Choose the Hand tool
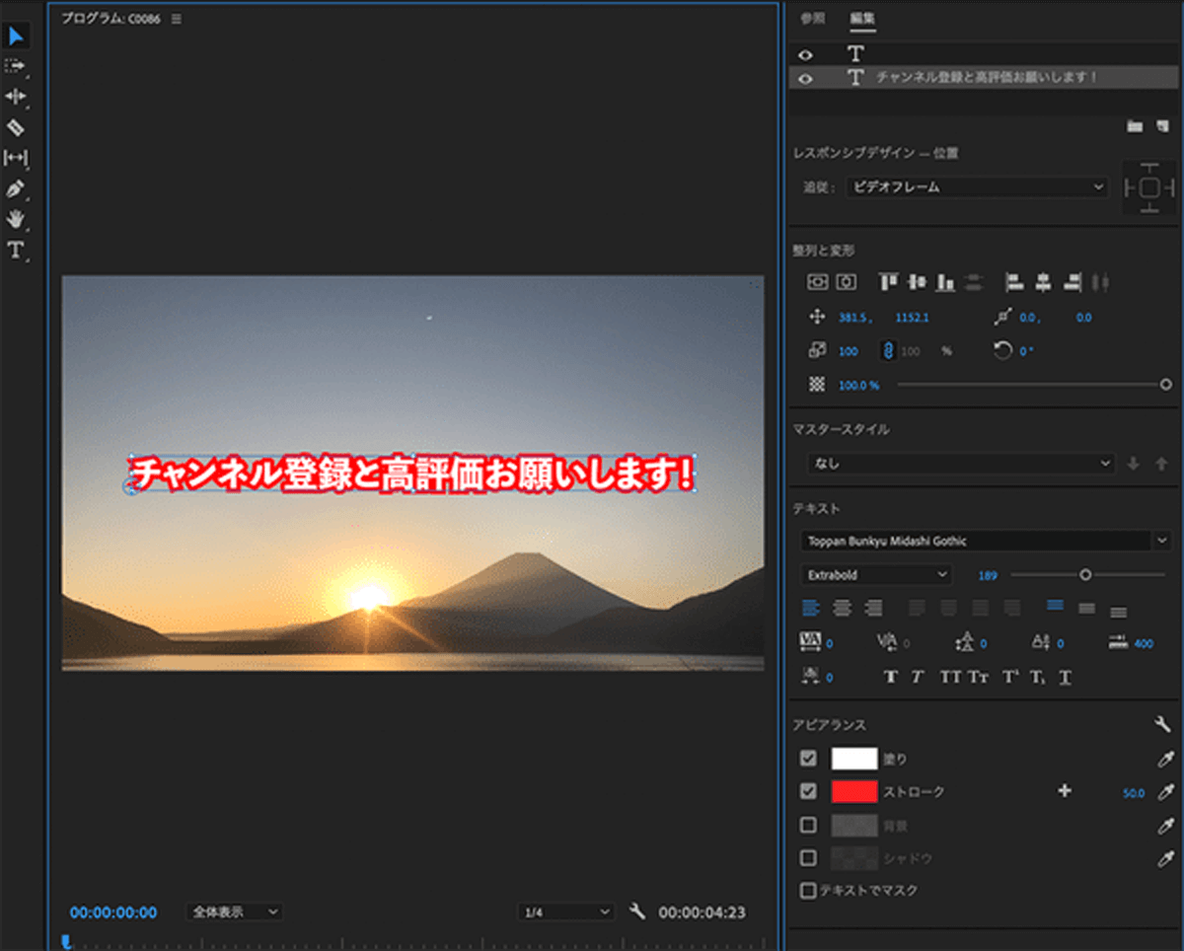Viewport: 1184px width, 951px height. [x=16, y=219]
